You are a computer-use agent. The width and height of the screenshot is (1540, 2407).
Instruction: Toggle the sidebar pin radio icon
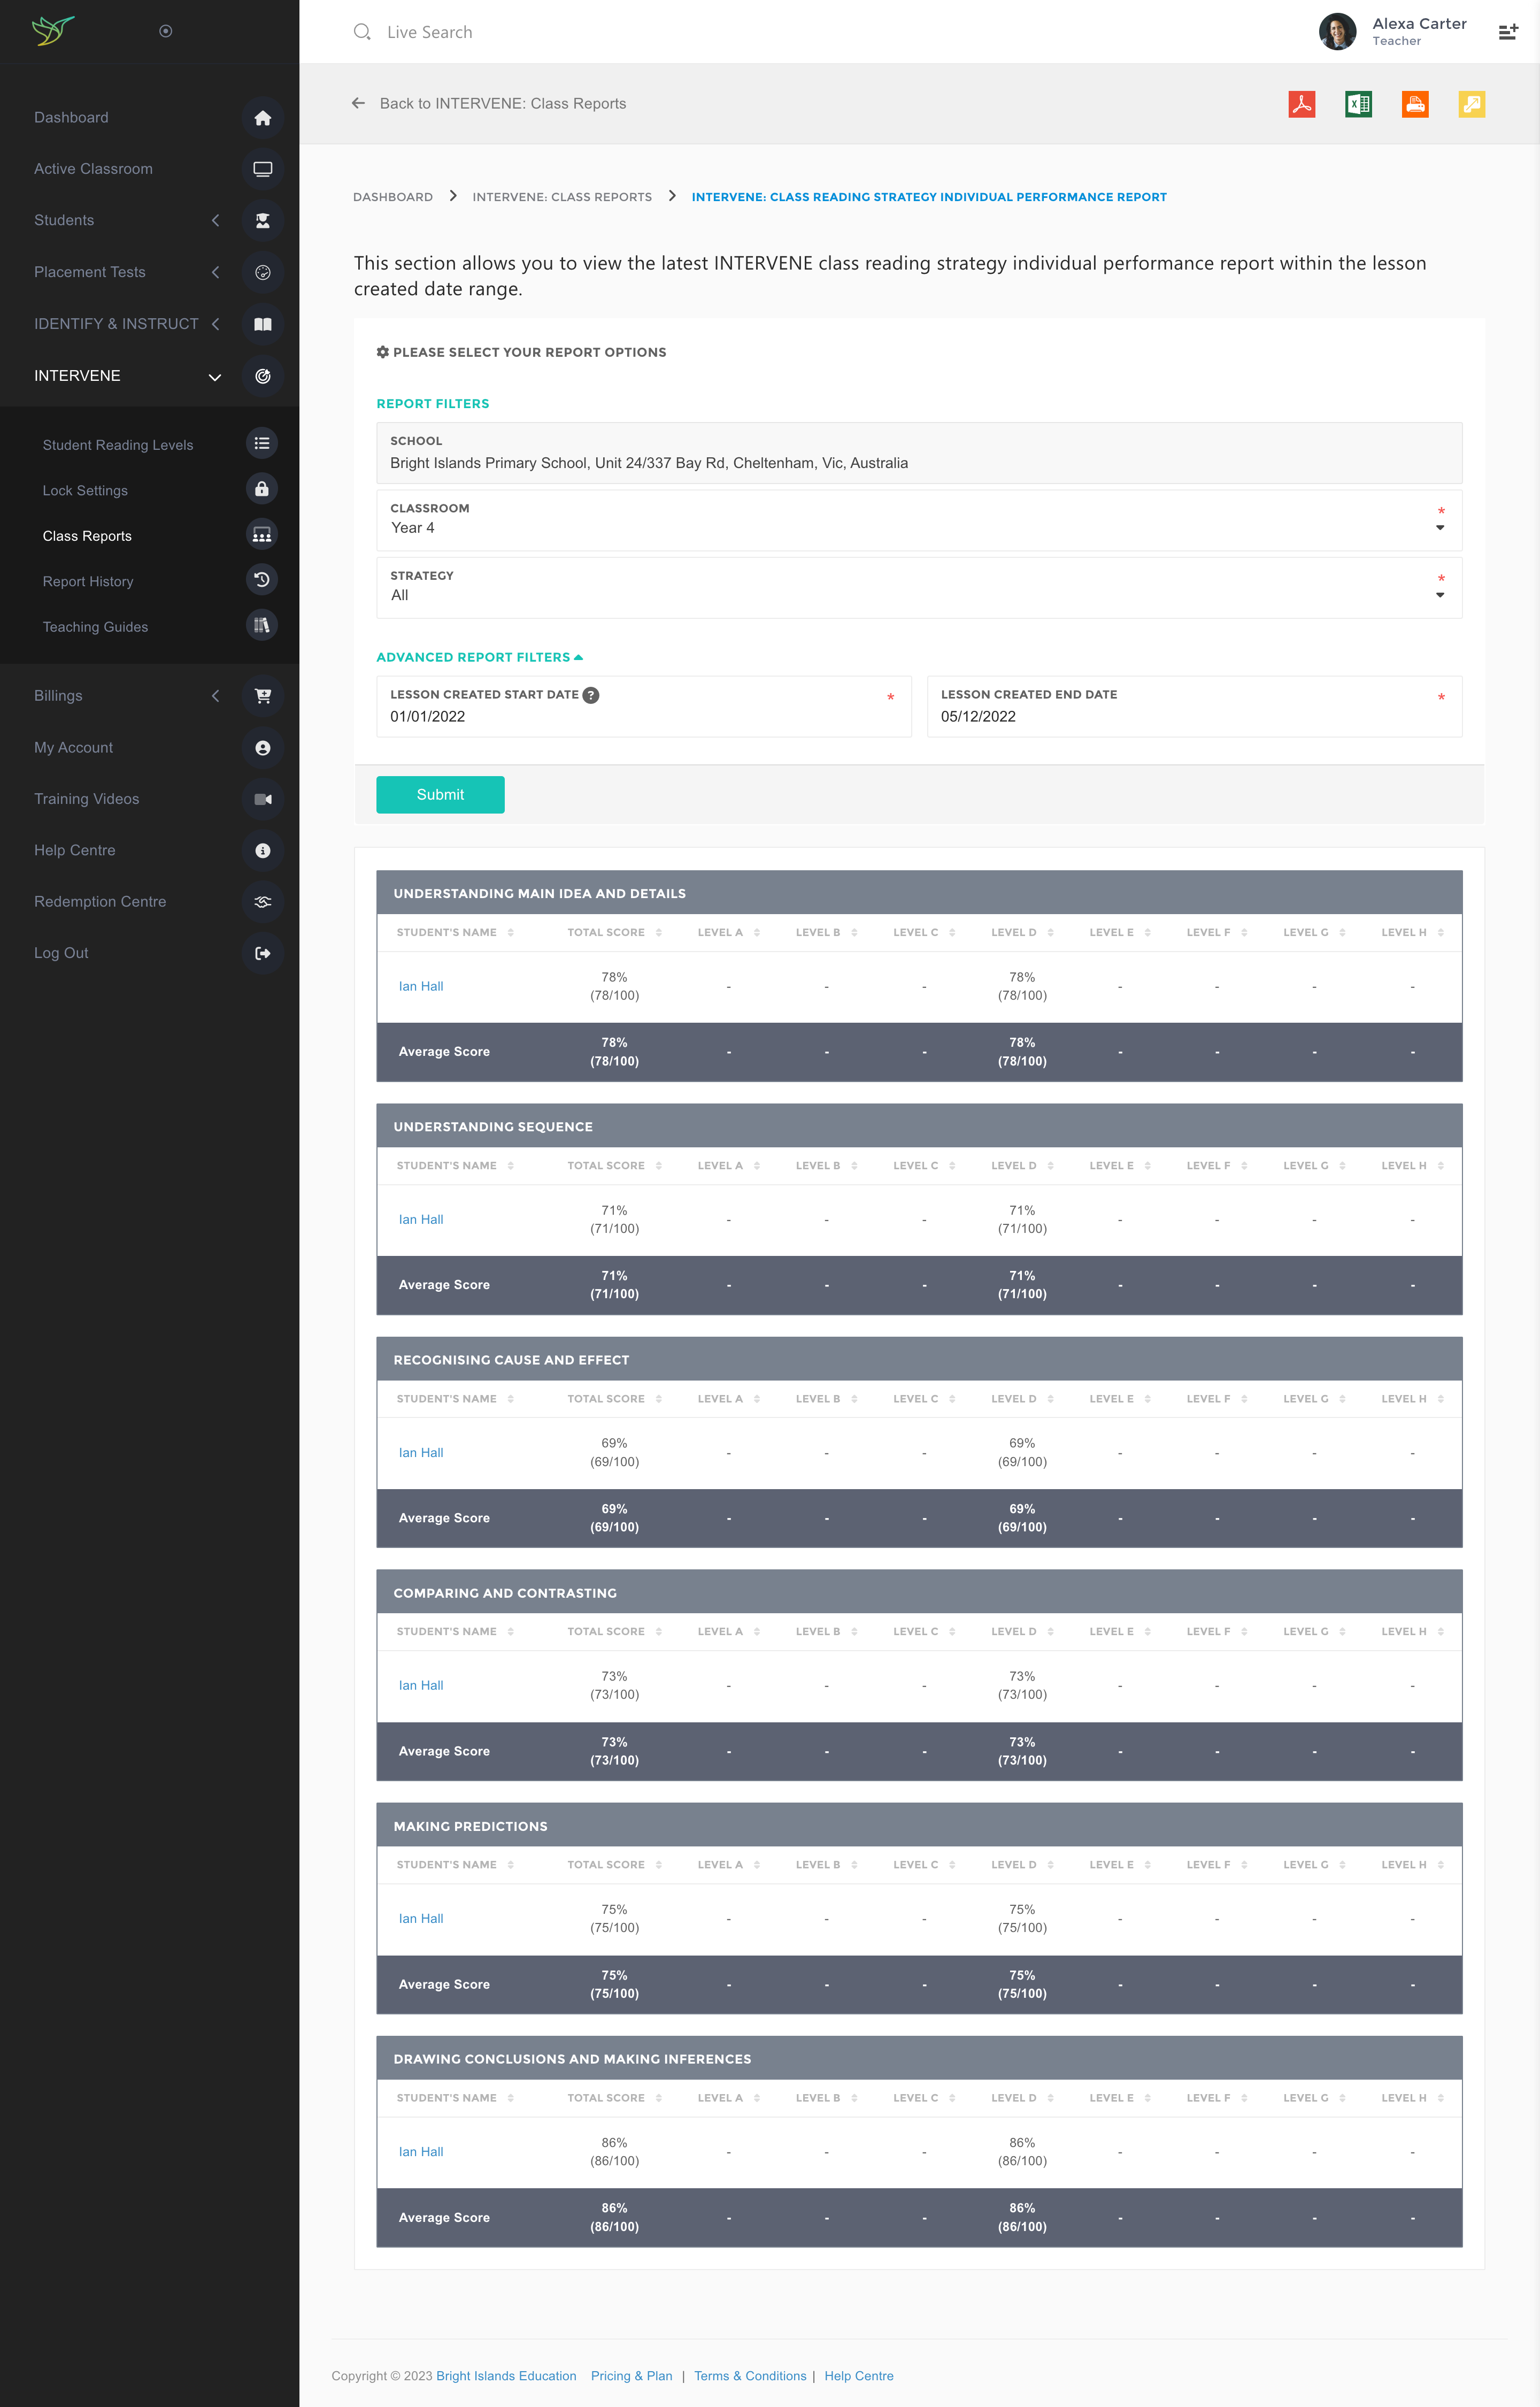tap(166, 31)
